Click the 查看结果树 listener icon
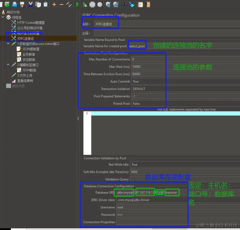The image size is (240, 230). click(x=14, y=81)
